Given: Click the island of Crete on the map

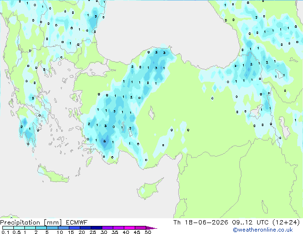Looking at the screenshot, I should (x=53, y=174).
